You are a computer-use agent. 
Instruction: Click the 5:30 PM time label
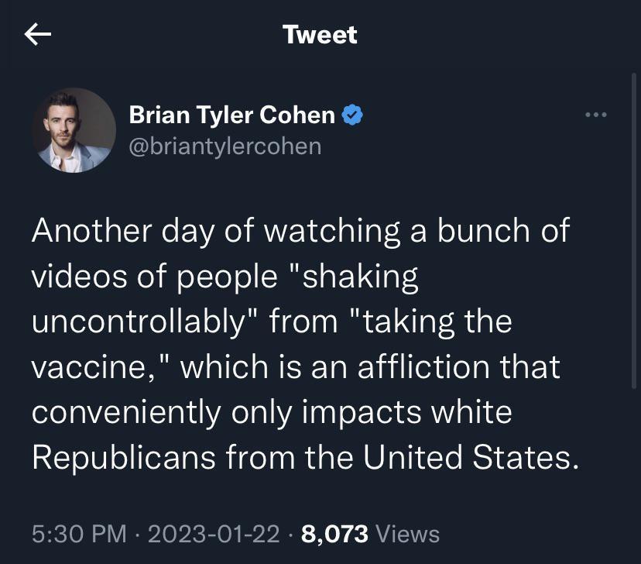77,534
